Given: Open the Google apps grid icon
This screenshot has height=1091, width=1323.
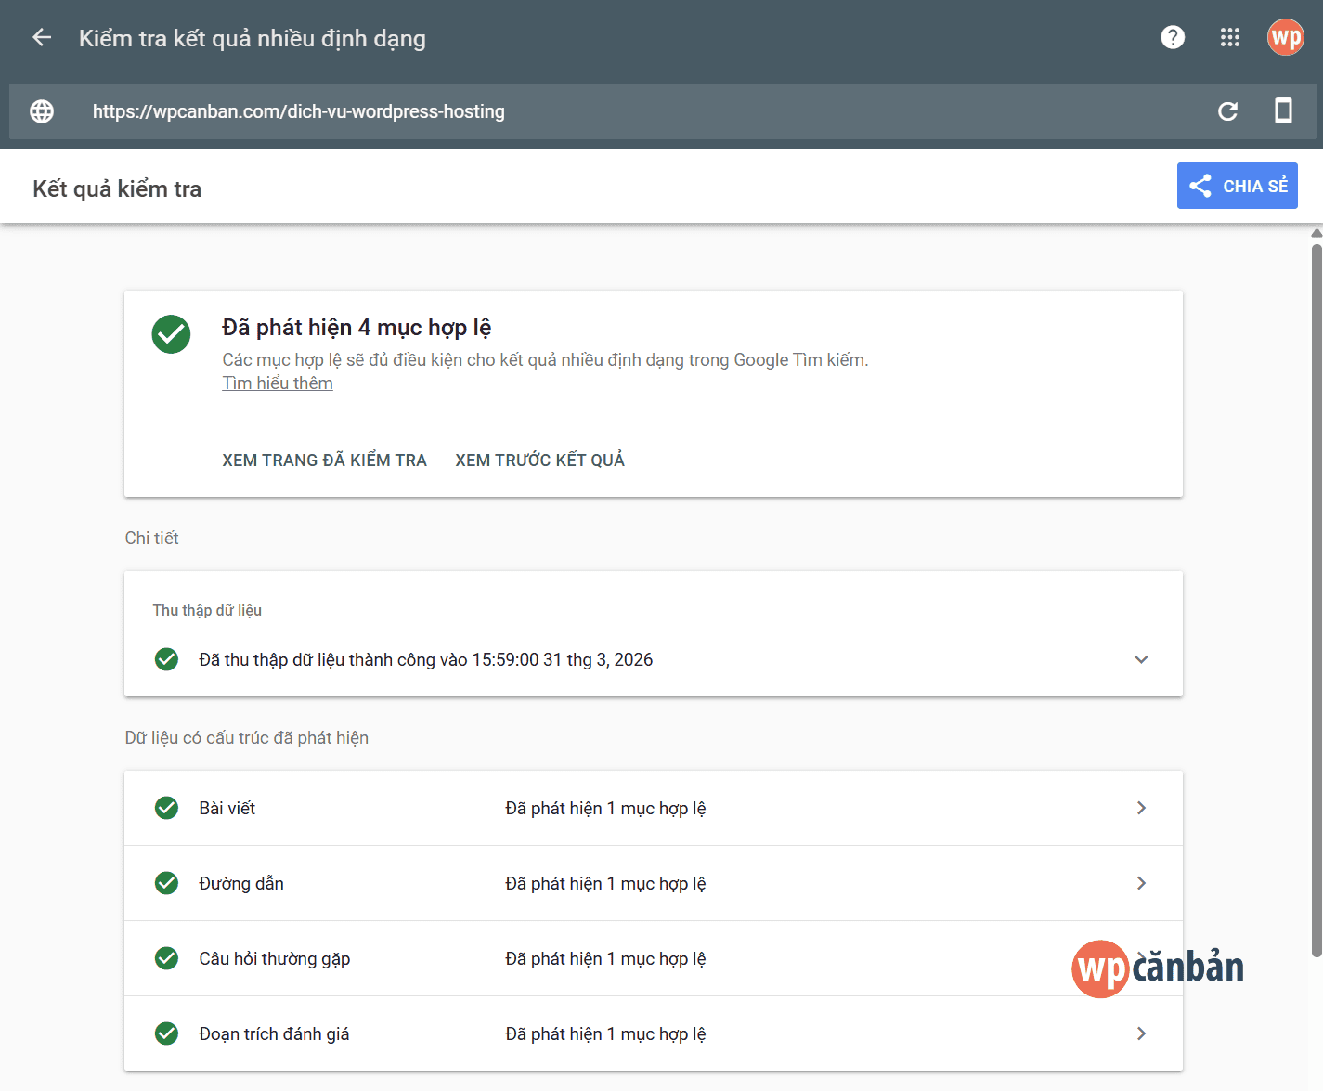Looking at the screenshot, I should pos(1229,37).
